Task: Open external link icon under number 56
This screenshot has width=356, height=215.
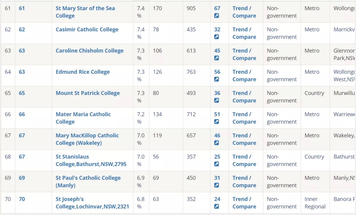Action: (217, 79)
